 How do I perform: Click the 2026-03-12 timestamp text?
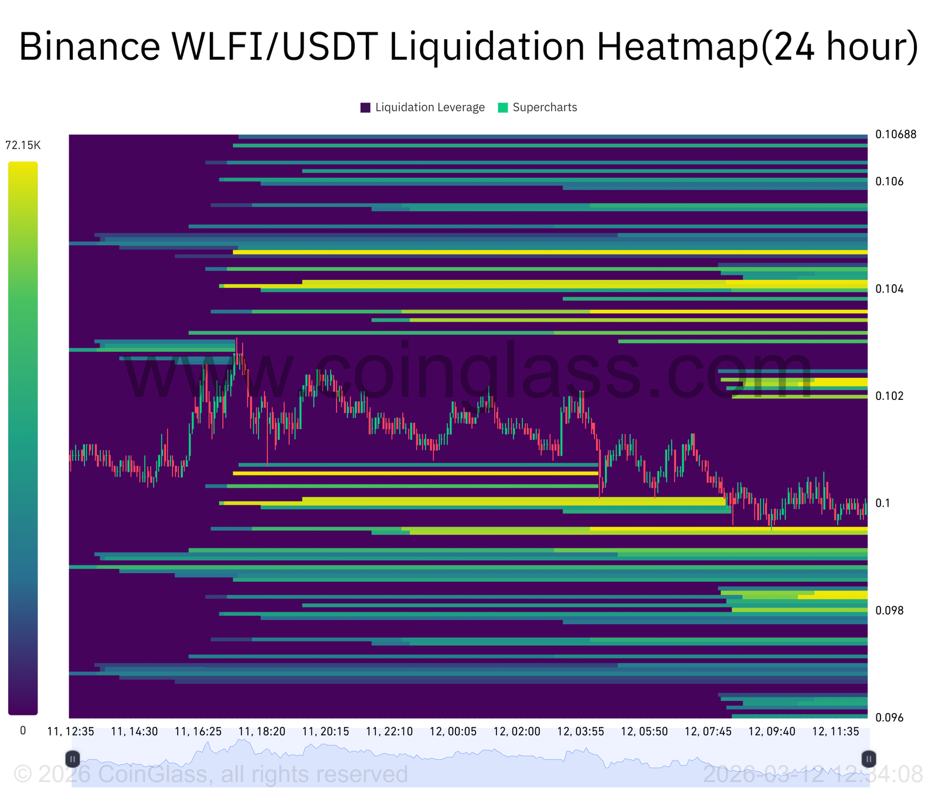(x=813, y=774)
